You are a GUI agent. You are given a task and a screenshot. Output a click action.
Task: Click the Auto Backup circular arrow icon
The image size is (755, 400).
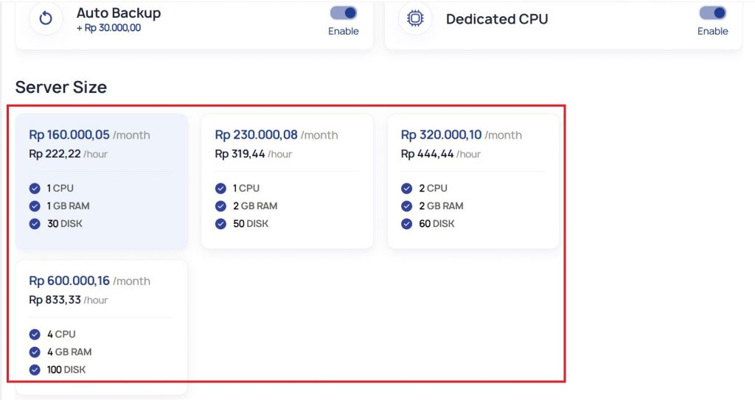coord(46,18)
